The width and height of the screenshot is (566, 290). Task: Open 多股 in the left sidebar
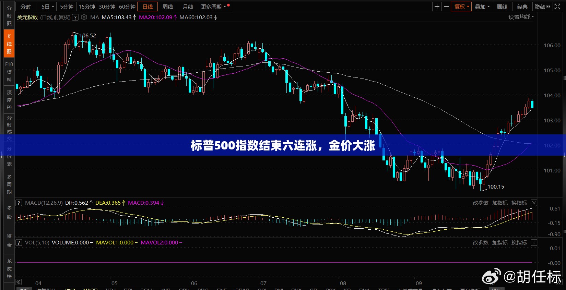pos(9,213)
